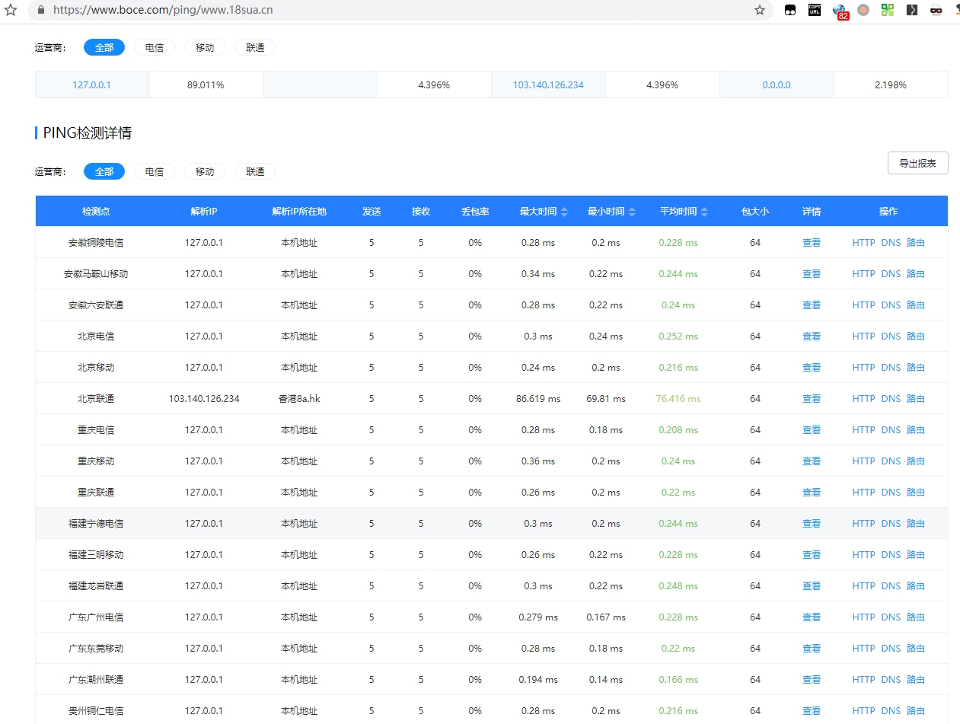Select the 移动 operator filter
This screenshot has height=724, width=960.
(205, 171)
